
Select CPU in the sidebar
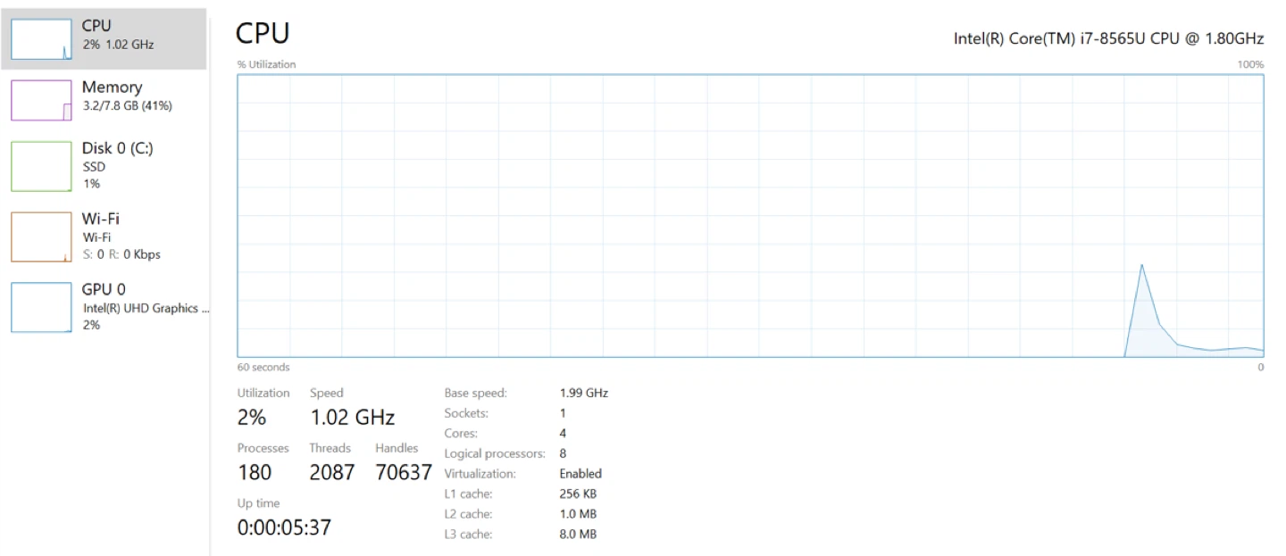[x=104, y=39]
